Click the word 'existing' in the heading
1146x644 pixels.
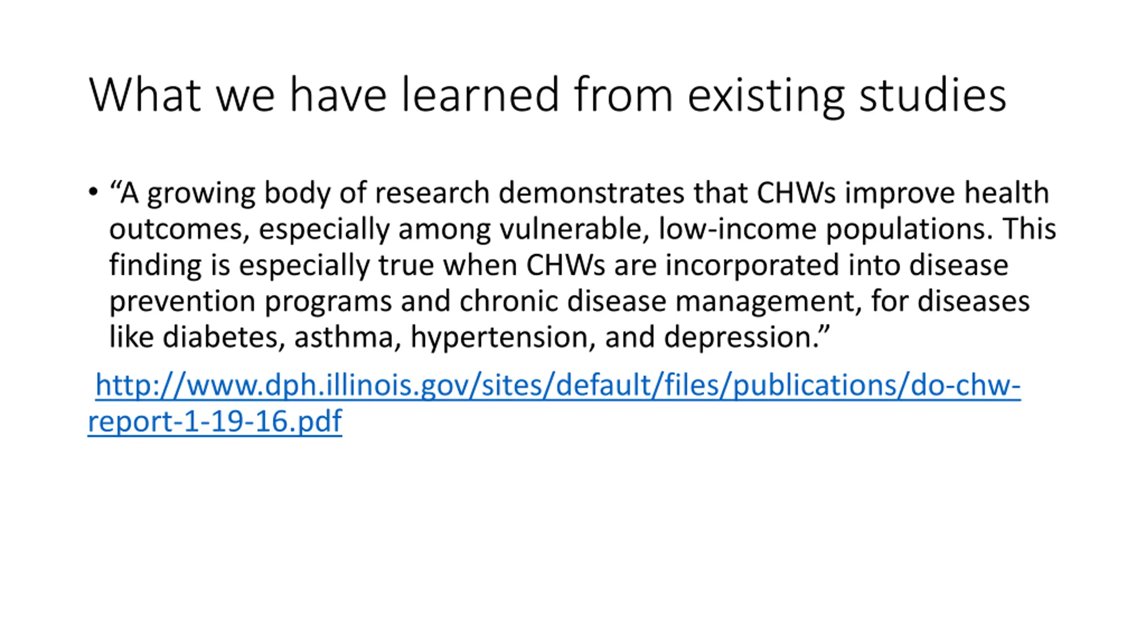(766, 96)
